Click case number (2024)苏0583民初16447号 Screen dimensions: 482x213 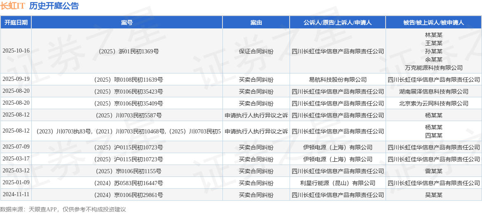[x=127, y=183]
